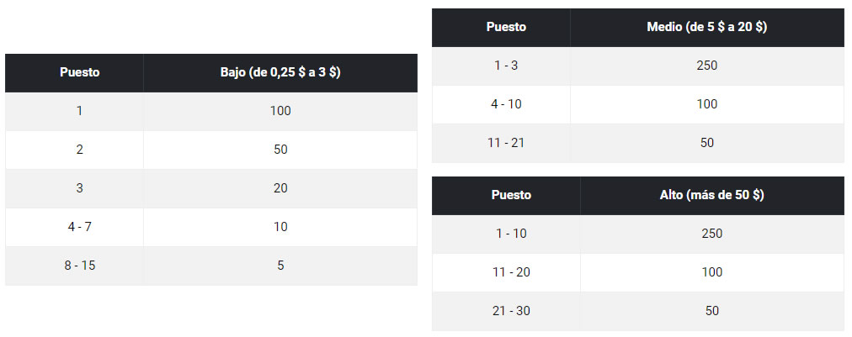Select the 'Puesto' header of the Medio table
This screenshot has width=852, height=337.
[x=506, y=27]
